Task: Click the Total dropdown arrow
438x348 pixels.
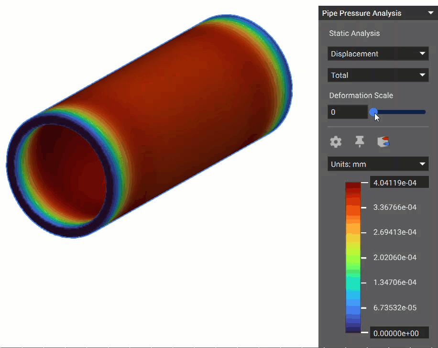Action: pyautogui.click(x=422, y=75)
